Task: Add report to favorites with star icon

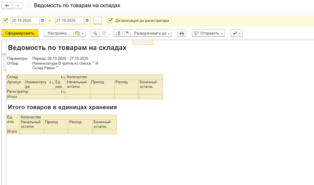Action: pyautogui.click(x=29, y=6)
